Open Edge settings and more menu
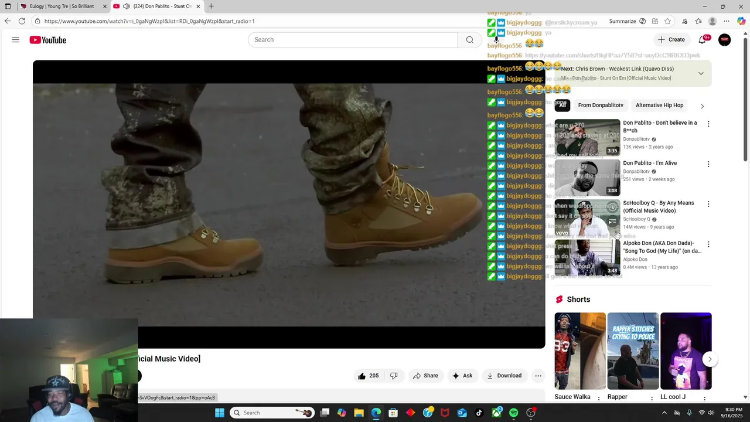This screenshot has width=750, height=422. tap(727, 21)
